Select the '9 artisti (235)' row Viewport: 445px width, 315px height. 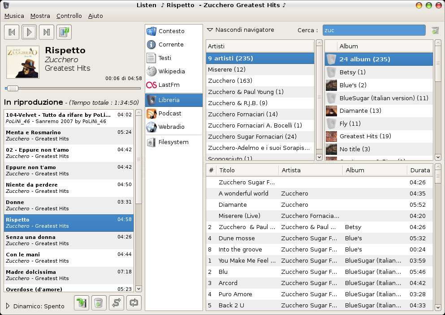260,58
